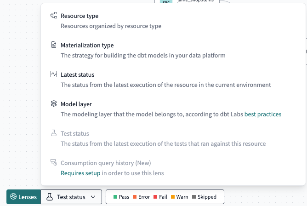307x206 pixels.
Task: Click the green Pass legend swatch
Action: 115,197
